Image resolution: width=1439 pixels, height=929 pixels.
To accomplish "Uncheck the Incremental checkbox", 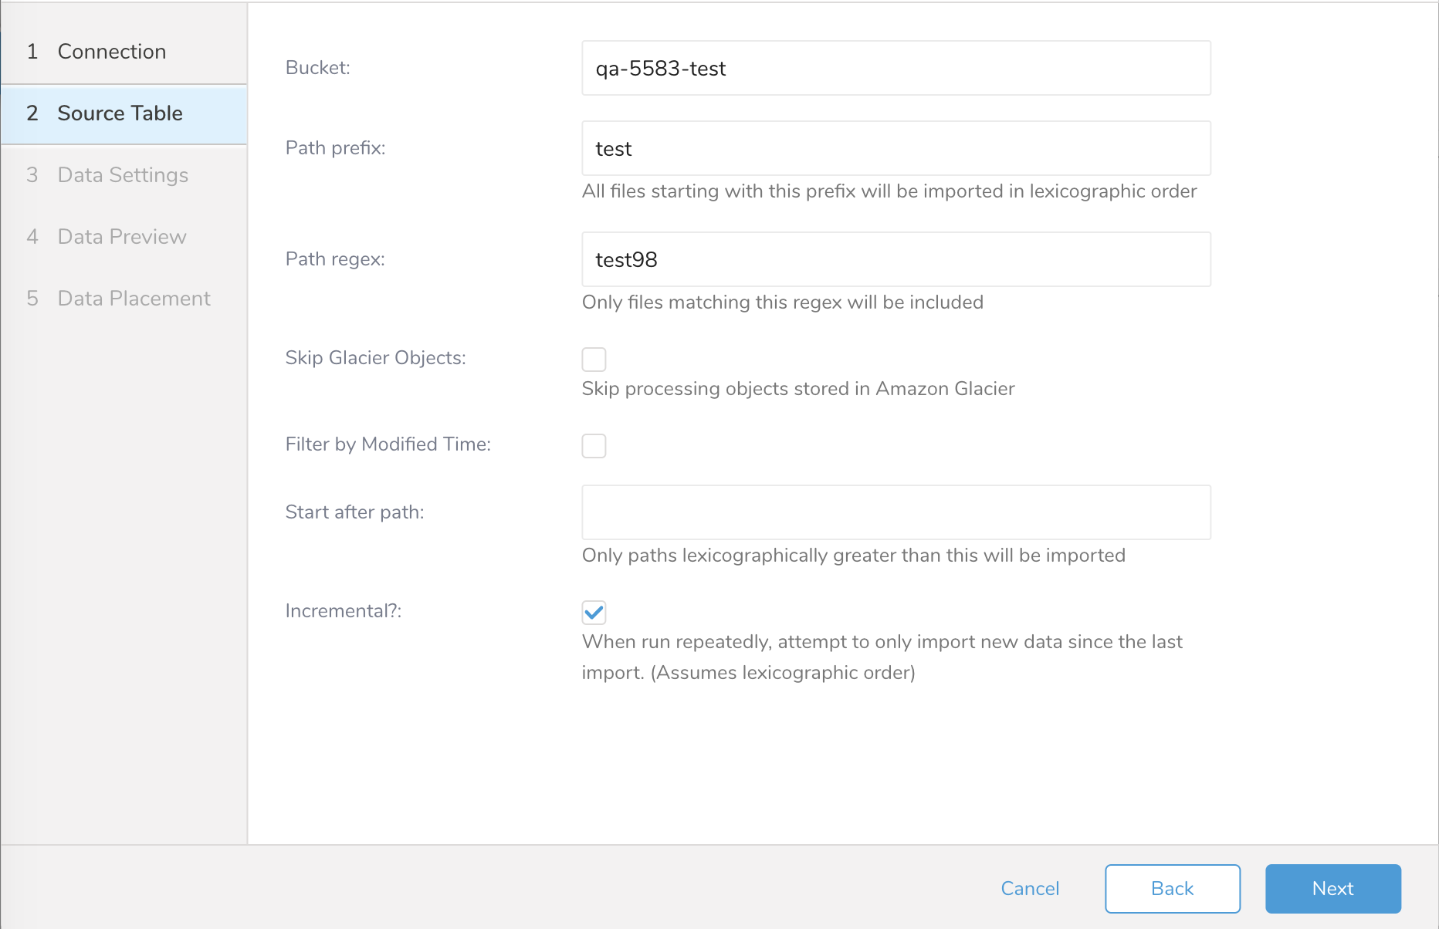I will (594, 613).
